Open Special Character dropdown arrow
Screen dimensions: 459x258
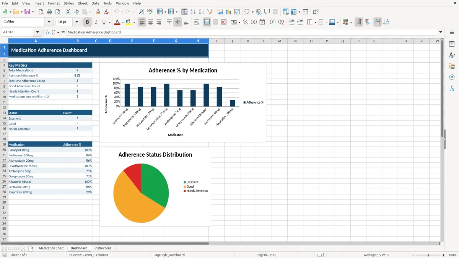252,12
